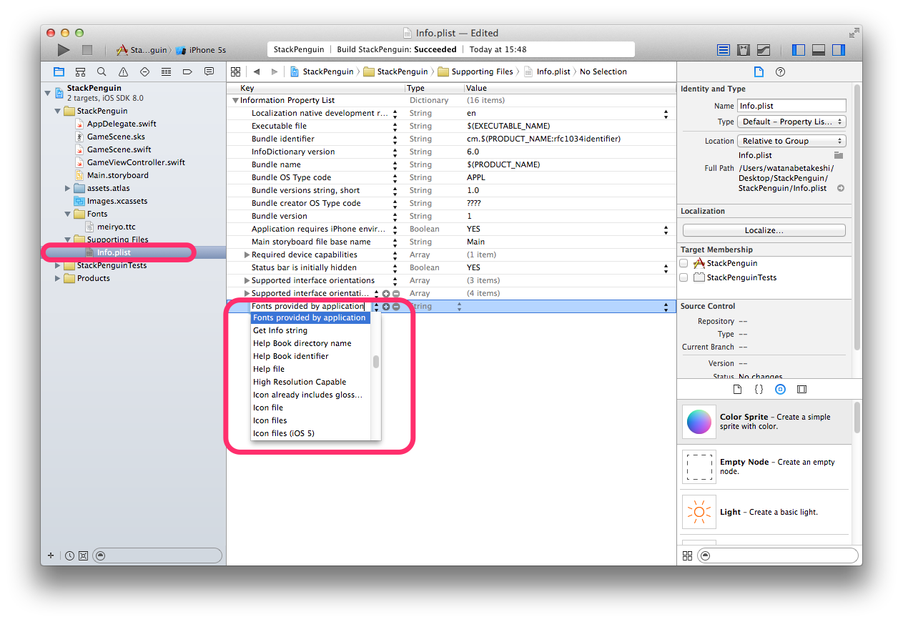Check the StackPenguinTests target membership

click(684, 277)
